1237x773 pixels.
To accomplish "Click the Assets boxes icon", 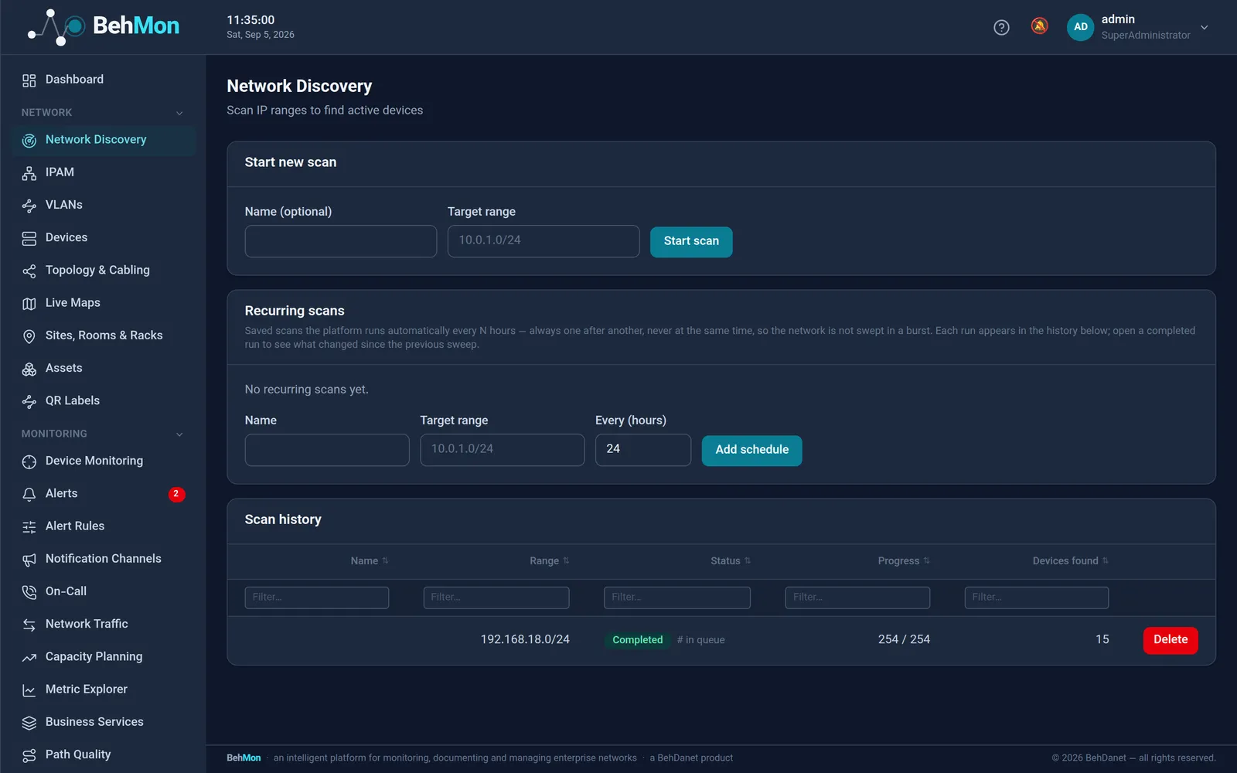I will [x=29, y=369].
